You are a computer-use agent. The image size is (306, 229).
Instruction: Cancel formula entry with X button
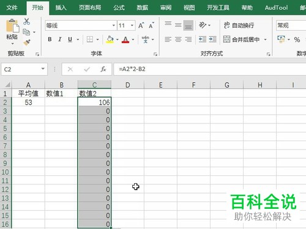(x=70, y=69)
